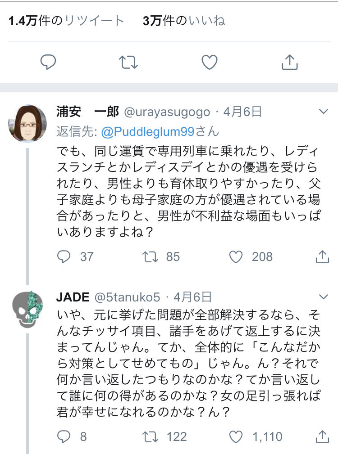338x454 pixels.
Task: Retweet the main tweet
Action: coord(128,62)
